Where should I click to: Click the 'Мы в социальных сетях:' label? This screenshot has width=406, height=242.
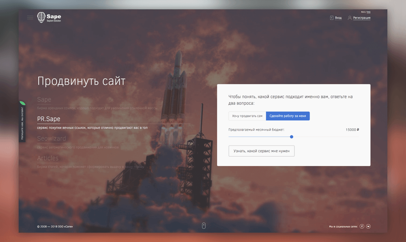tap(343, 226)
